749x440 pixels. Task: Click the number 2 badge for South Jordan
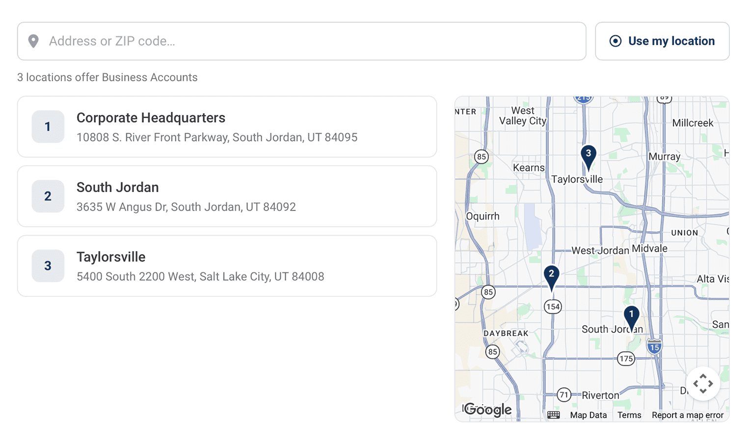(x=48, y=196)
